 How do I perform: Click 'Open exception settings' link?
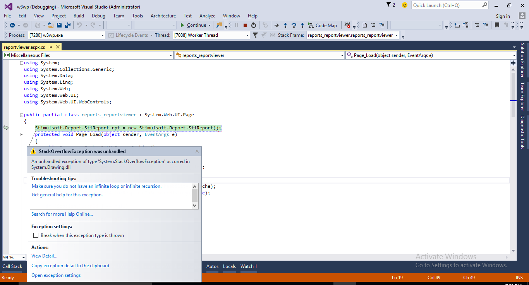point(56,275)
